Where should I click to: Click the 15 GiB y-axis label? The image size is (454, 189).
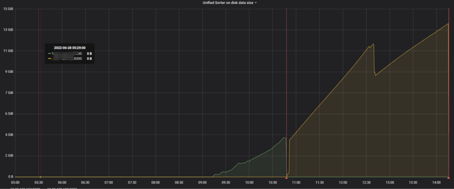[x=8, y=9]
